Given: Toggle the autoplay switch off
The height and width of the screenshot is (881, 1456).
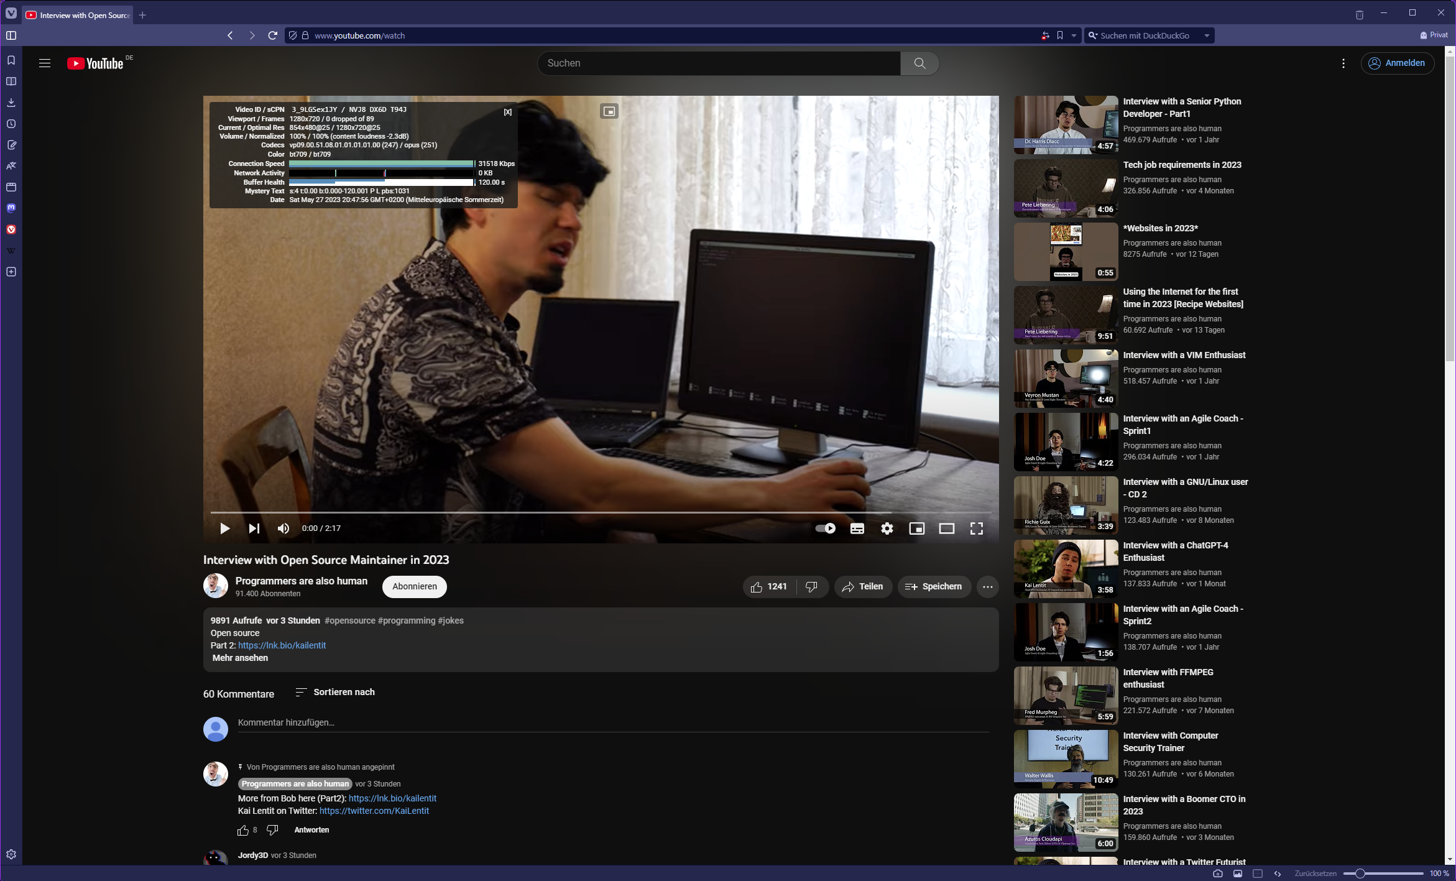Looking at the screenshot, I should coord(825,528).
